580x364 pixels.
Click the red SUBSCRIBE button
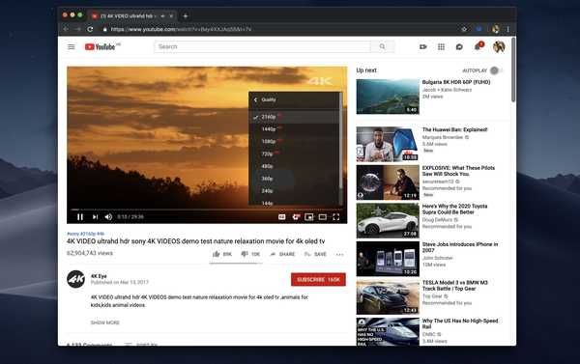(318, 279)
